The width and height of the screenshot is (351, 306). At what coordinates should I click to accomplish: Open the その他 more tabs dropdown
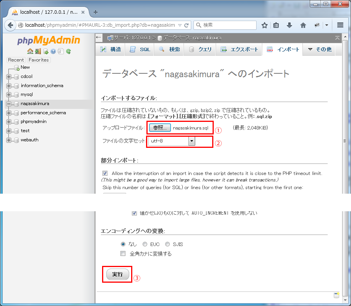(319, 49)
